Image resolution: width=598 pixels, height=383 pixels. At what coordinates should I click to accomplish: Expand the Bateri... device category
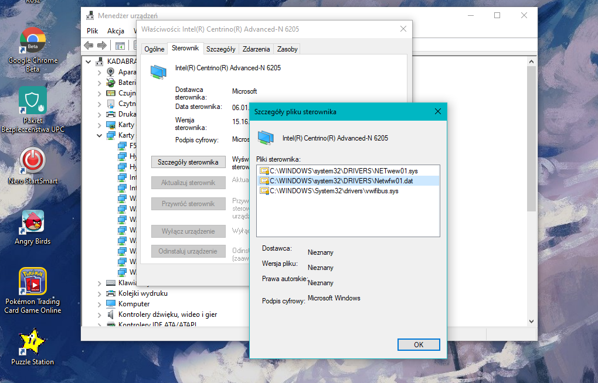coord(99,83)
